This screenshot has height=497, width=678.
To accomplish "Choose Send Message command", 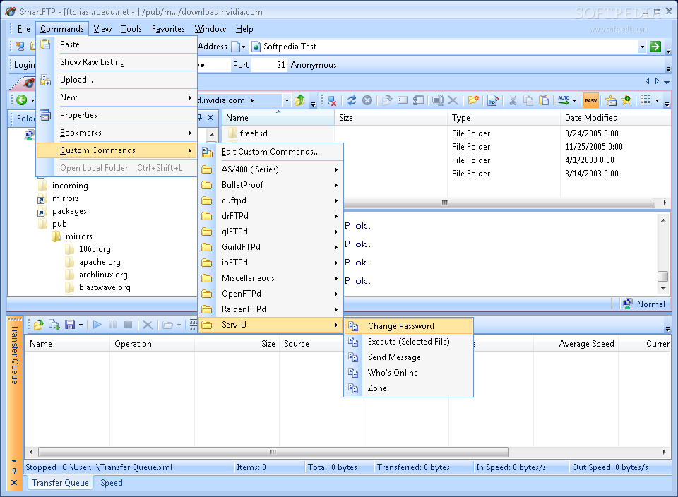I will pyautogui.click(x=409, y=357).
